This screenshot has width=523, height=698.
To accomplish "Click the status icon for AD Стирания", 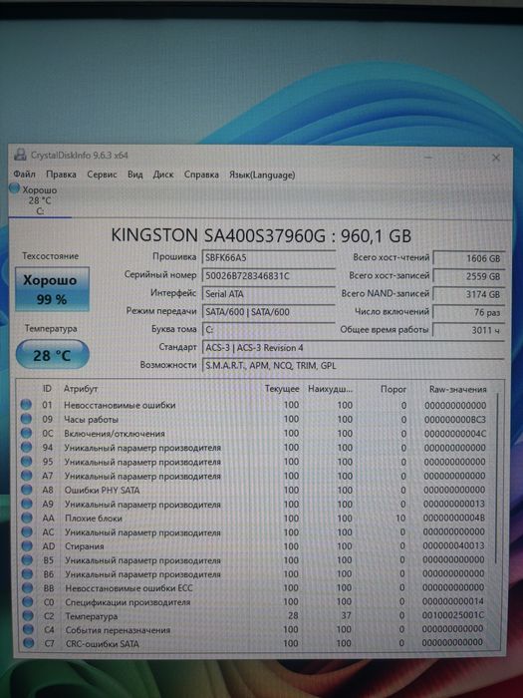I will (27, 545).
